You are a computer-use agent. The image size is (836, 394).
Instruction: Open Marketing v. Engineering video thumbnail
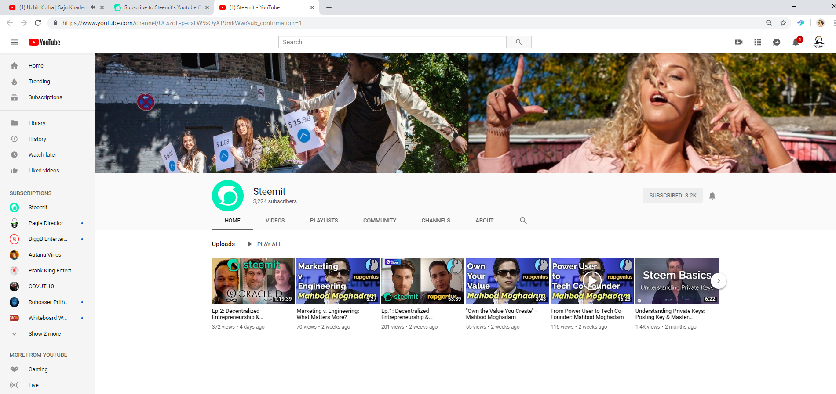[x=338, y=281]
